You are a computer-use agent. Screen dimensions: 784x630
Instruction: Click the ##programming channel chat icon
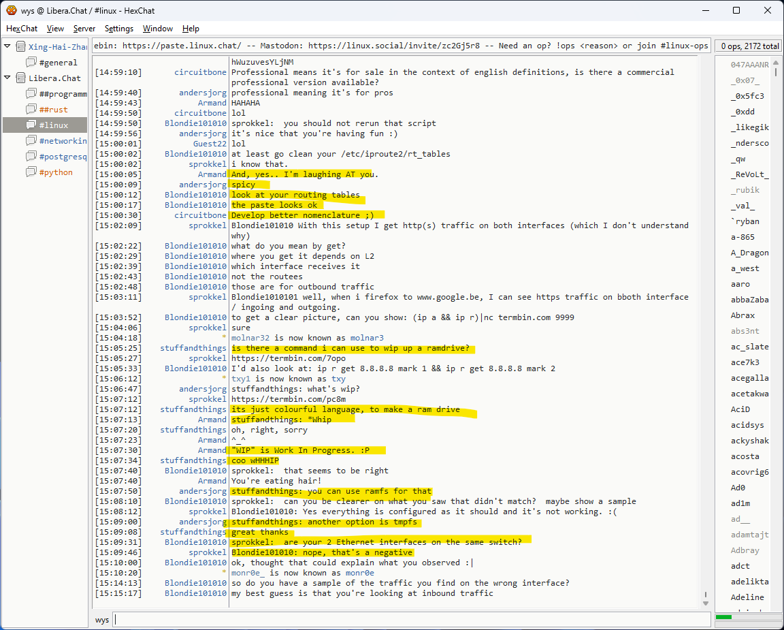pos(31,94)
